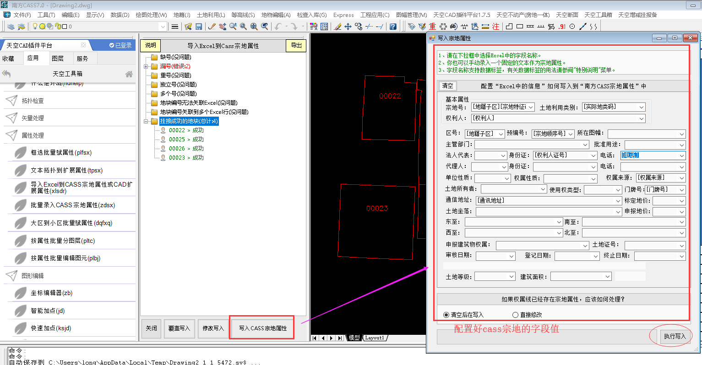Image resolution: width=702 pixels, height=365 pixels.
Task: Open the 工程应用(C) menu
Action: [375, 15]
